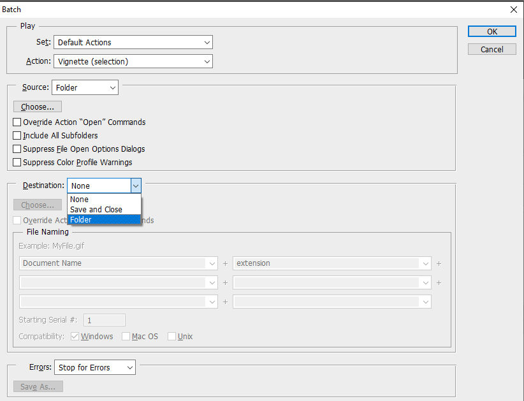
Task: Enable the Mac OS compatibility checkbox
Action: click(126, 337)
